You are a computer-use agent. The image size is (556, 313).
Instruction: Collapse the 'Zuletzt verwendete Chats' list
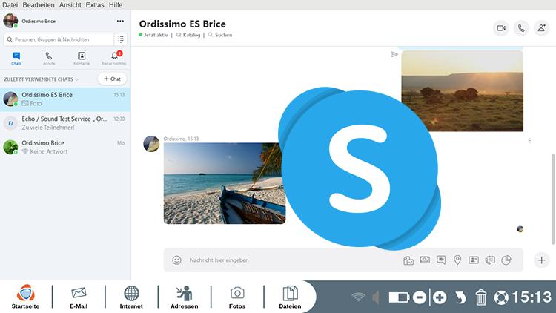tap(76, 79)
